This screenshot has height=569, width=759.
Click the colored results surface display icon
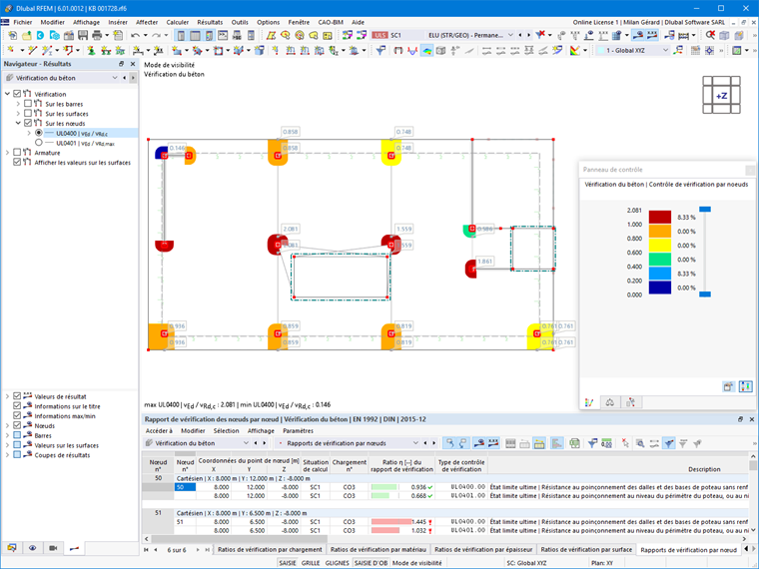pyautogui.click(x=426, y=50)
